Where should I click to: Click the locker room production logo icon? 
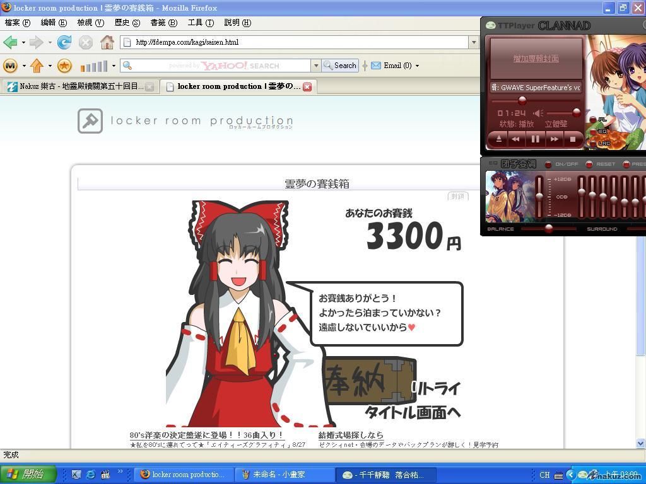pos(90,121)
